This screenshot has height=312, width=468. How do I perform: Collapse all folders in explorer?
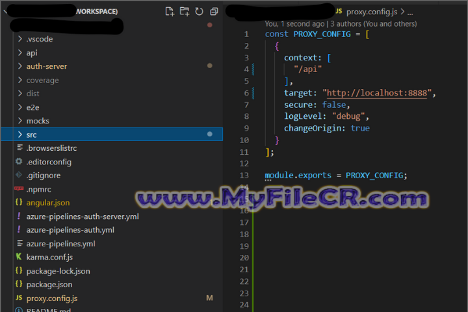(214, 12)
